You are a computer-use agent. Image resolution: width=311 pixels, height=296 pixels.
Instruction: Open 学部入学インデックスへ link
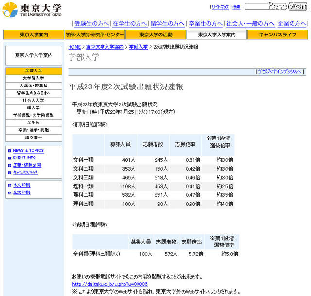279,71
